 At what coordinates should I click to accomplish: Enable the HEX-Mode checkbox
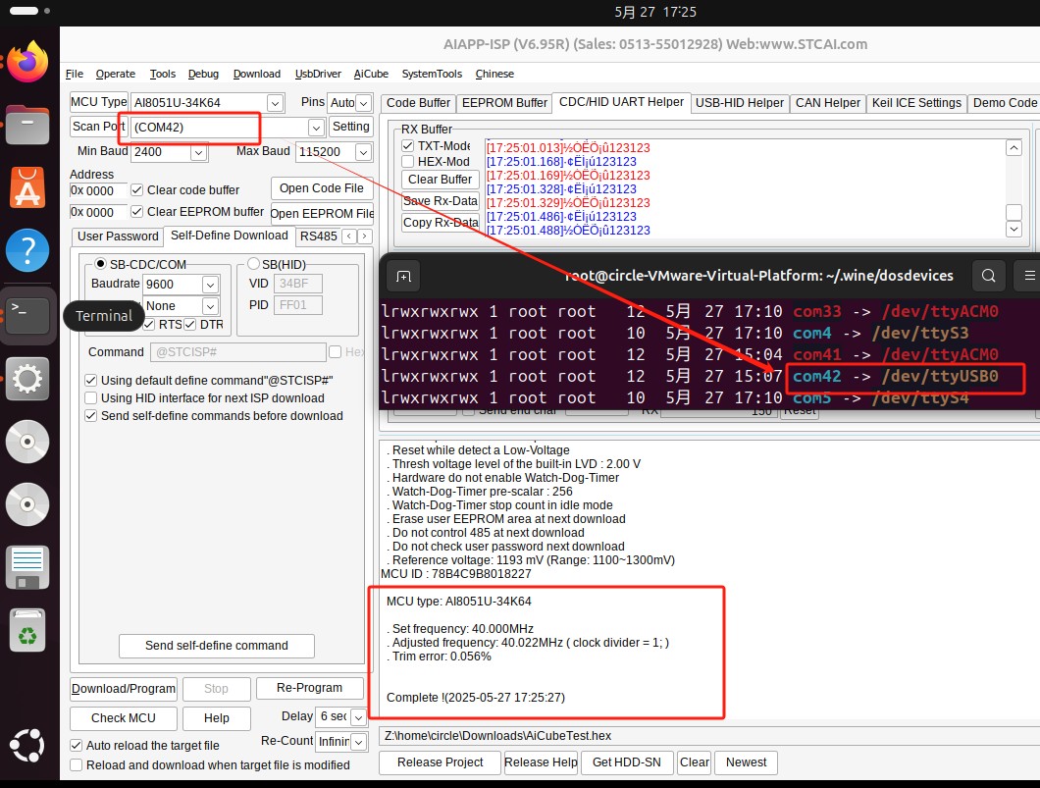tap(408, 161)
